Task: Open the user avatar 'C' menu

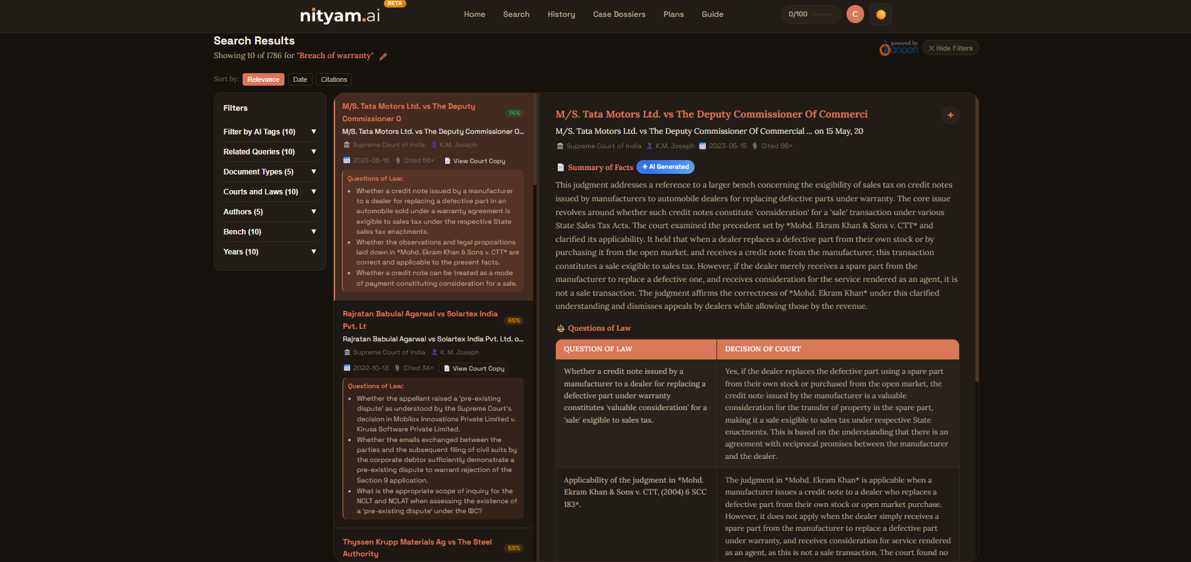Action: tap(855, 14)
